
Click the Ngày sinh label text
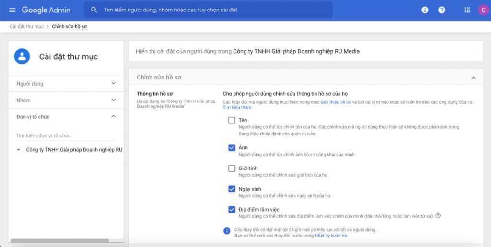coord(249,189)
